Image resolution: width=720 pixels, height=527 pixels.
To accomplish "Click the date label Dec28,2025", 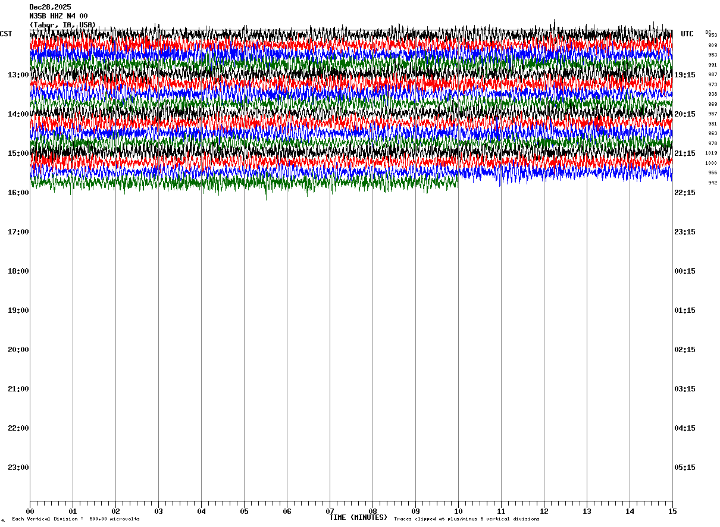I will 50,7.
